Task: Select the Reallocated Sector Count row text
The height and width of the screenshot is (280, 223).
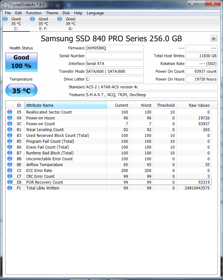Action: point(49,112)
